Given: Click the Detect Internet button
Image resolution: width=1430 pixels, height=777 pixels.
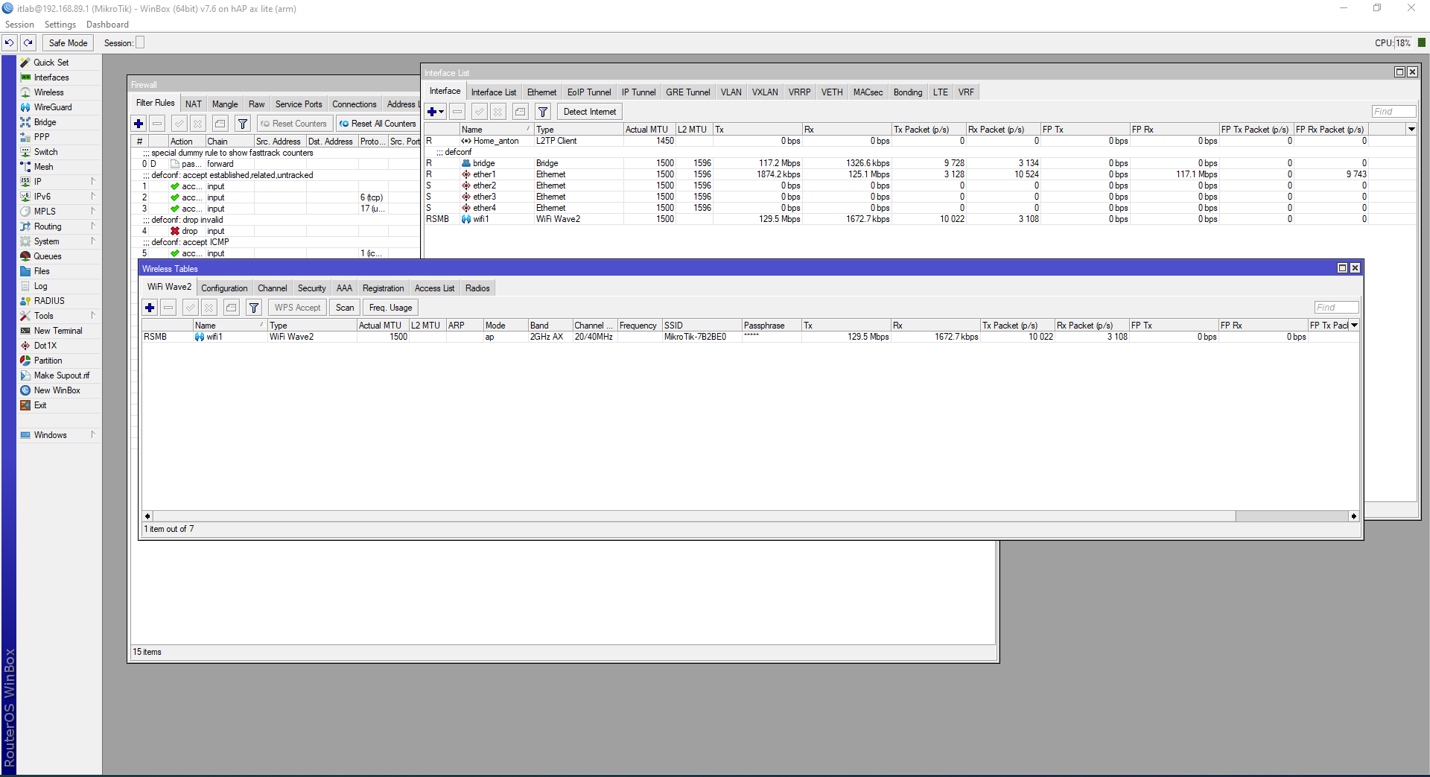Looking at the screenshot, I should point(590,112).
